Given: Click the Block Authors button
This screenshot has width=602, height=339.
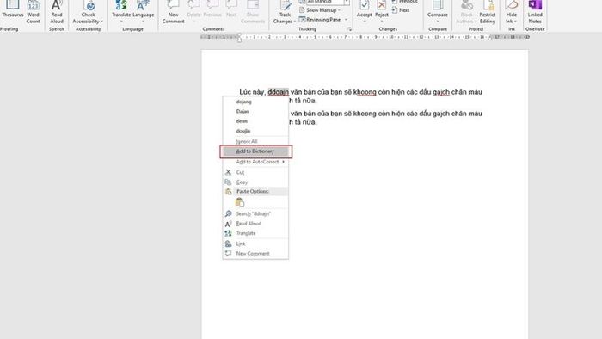Looking at the screenshot, I should pyautogui.click(x=466, y=12).
